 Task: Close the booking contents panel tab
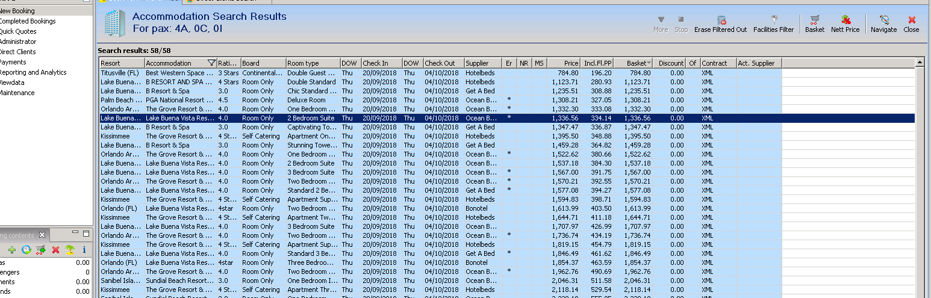pyautogui.click(x=42, y=235)
